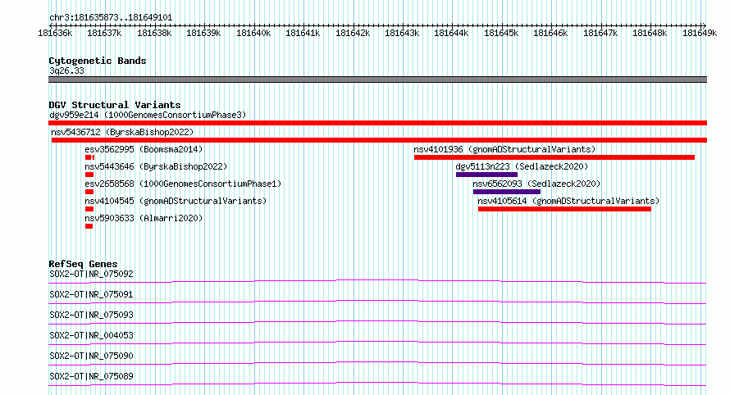Screen dimensions: 730x395
Task: Select the SOX2-OT|NR_075092 gene label
Action: (x=91, y=274)
